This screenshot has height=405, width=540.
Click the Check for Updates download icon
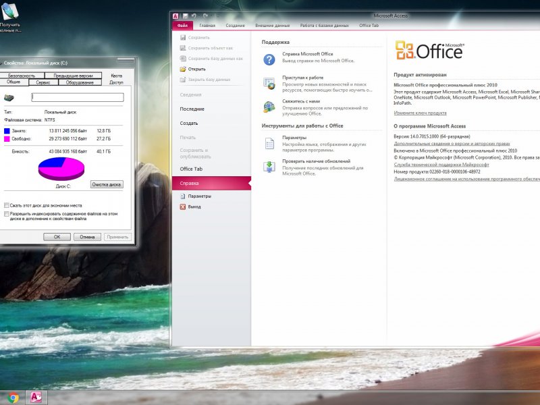pyautogui.click(x=269, y=167)
